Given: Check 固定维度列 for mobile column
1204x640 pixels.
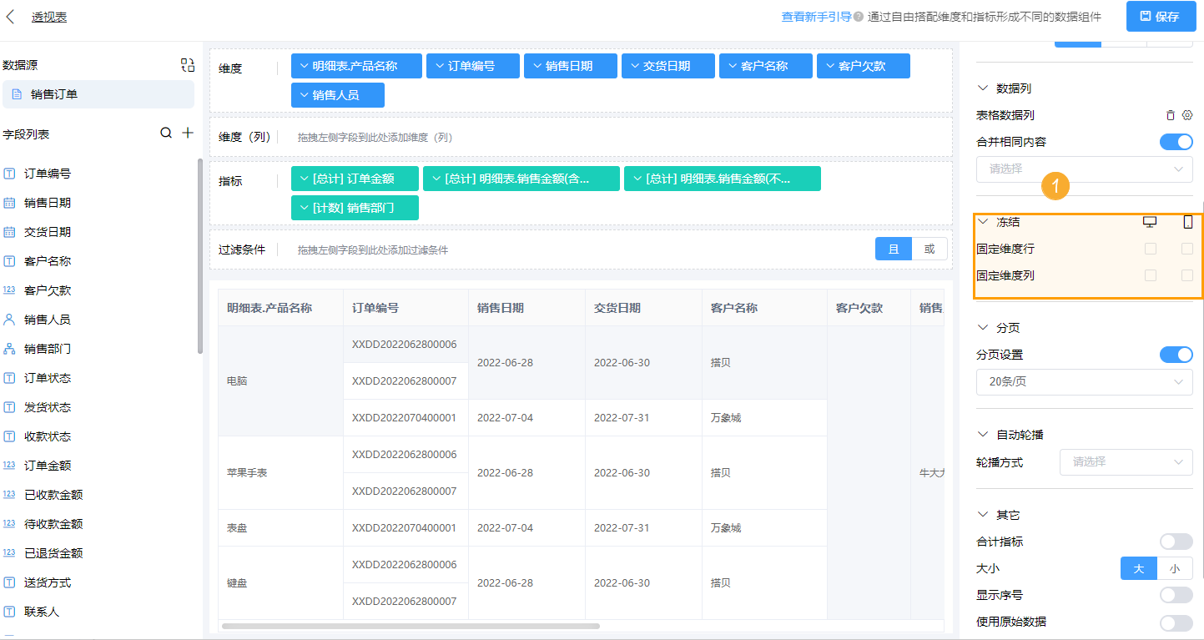Looking at the screenshot, I should [1187, 275].
